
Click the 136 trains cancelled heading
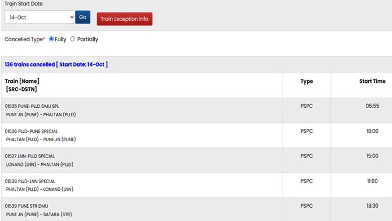[x=56, y=65]
